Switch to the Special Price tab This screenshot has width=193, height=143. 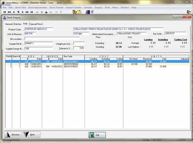[36, 24]
